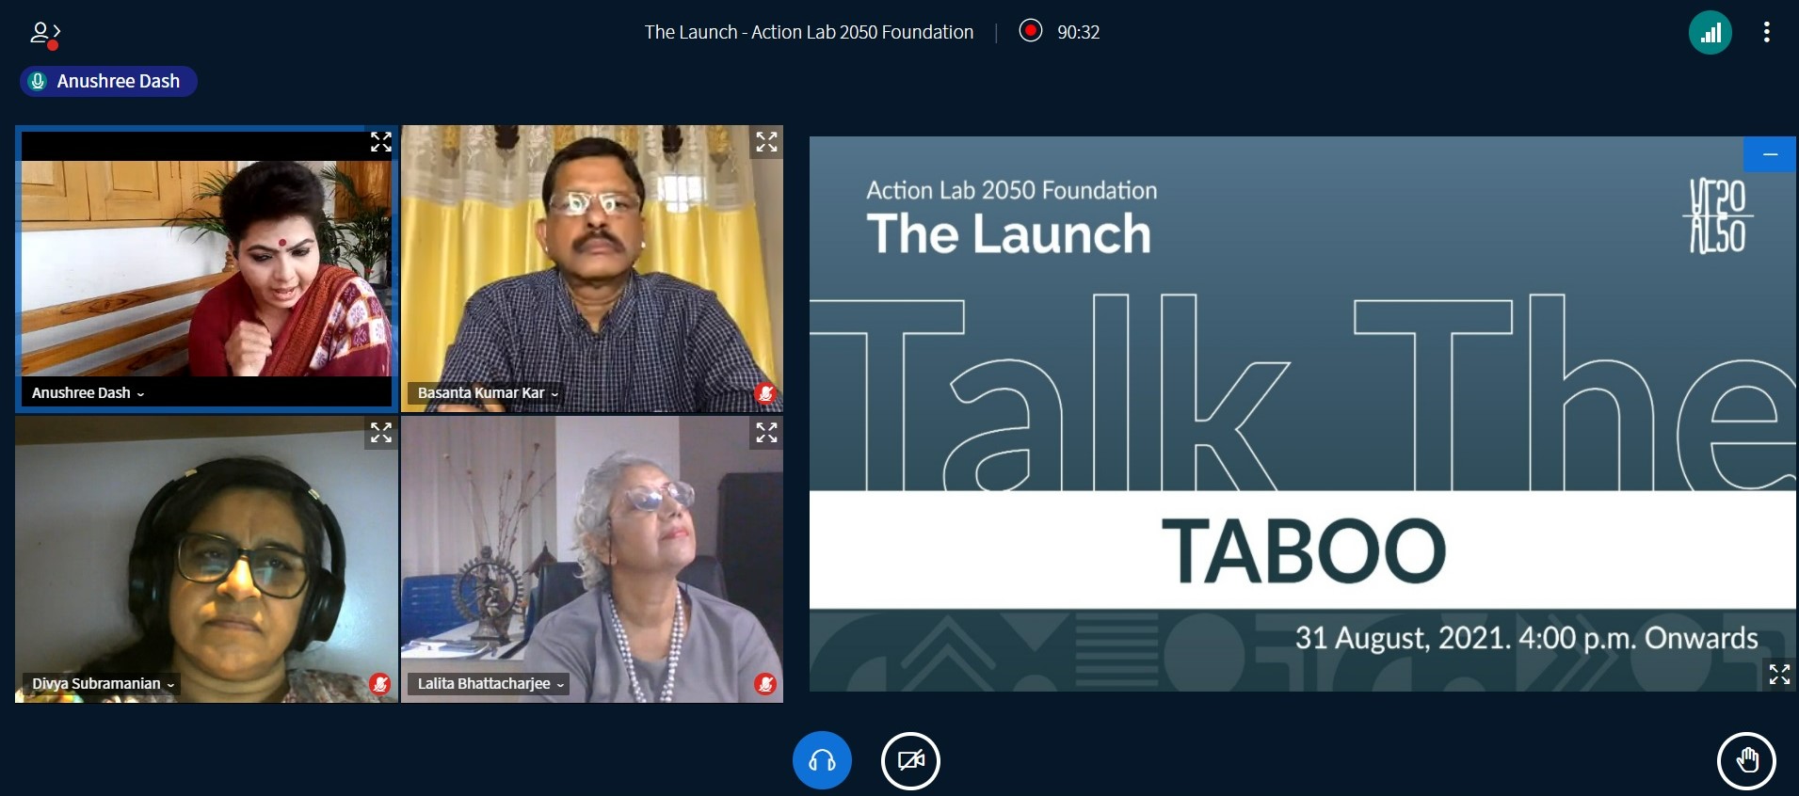This screenshot has width=1799, height=796.
Task: Click the Anushree Dash talking indicator
Action: coord(108,81)
